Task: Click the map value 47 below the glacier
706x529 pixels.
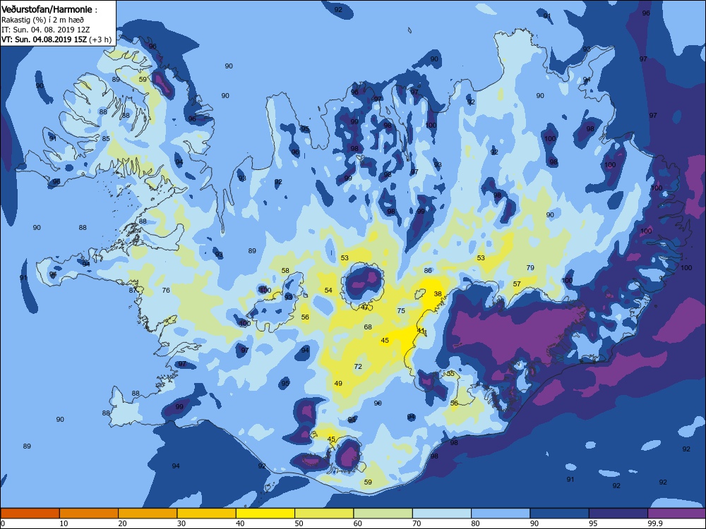Action: [365, 308]
